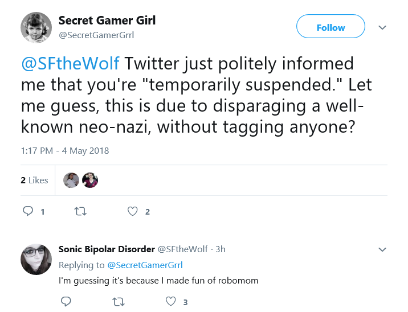The image size is (408, 312).
Task: Open Secret Gamer Girl's profile avatar
Action: pos(36,27)
